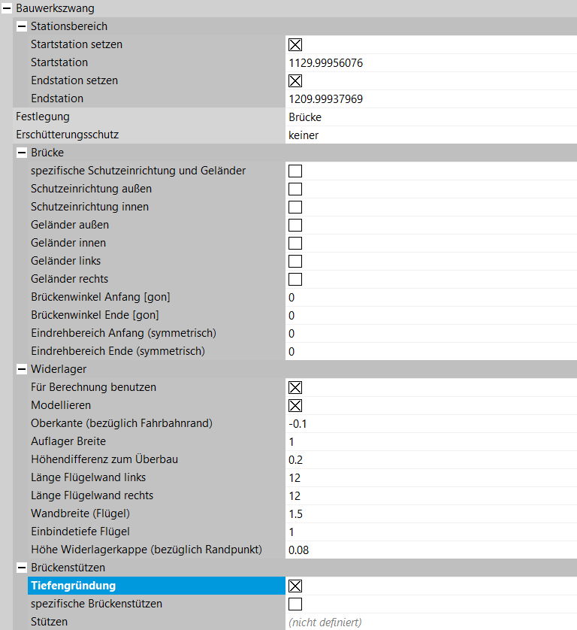Enable spezifische Brückenstützen checkbox
Screen dimensions: 577x630
click(x=295, y=604)
